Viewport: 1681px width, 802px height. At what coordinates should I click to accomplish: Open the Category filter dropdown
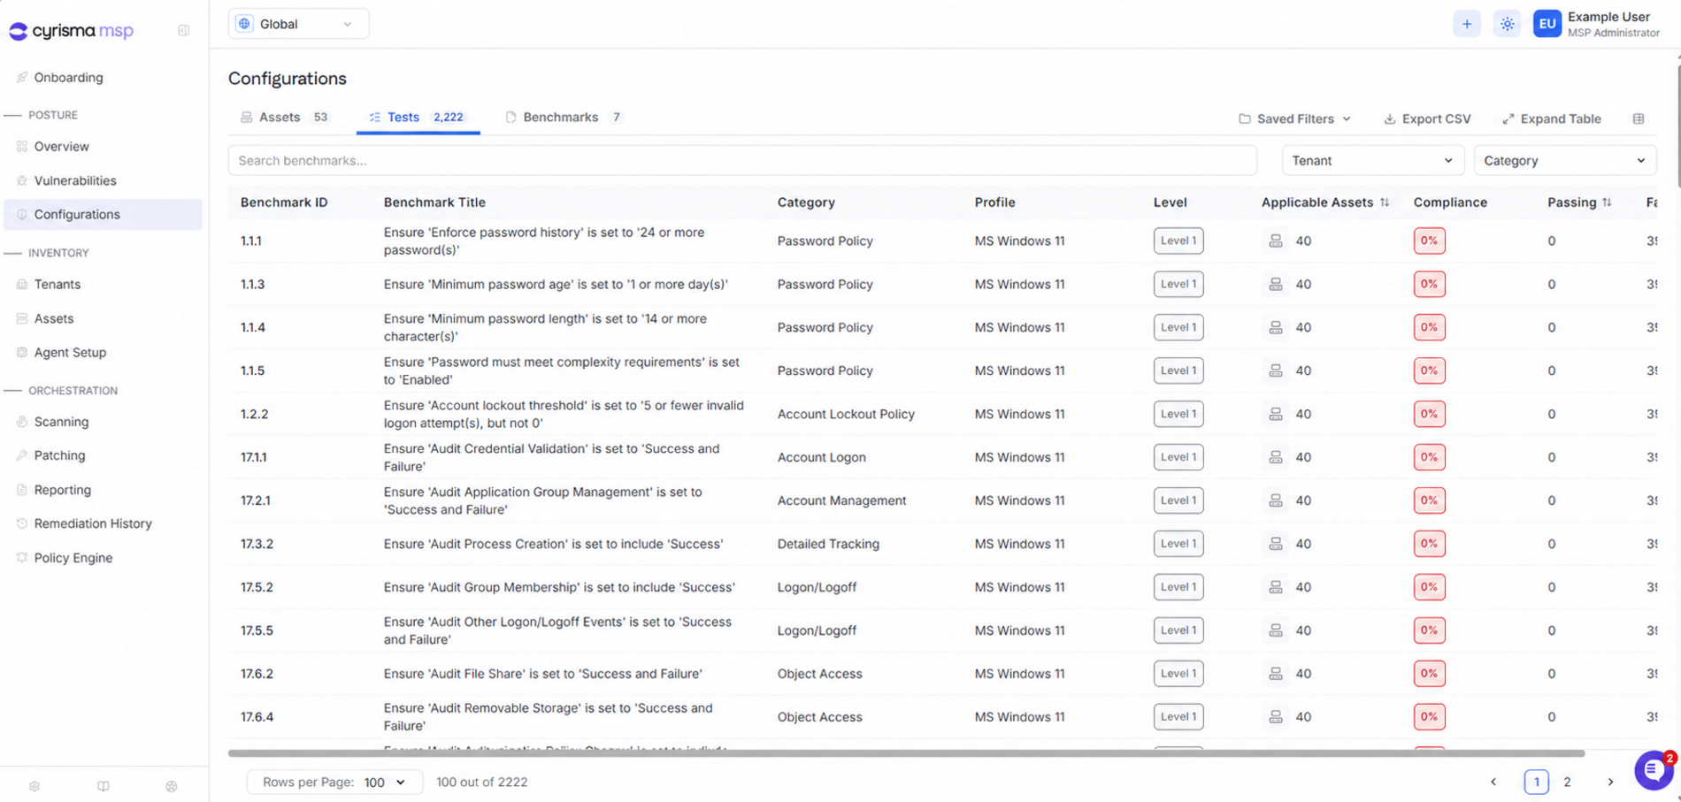pos(1564,161)
